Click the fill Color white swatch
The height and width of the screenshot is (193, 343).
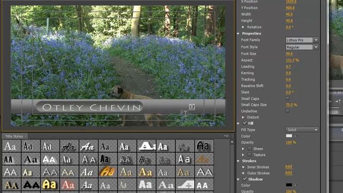pos(289,136)
